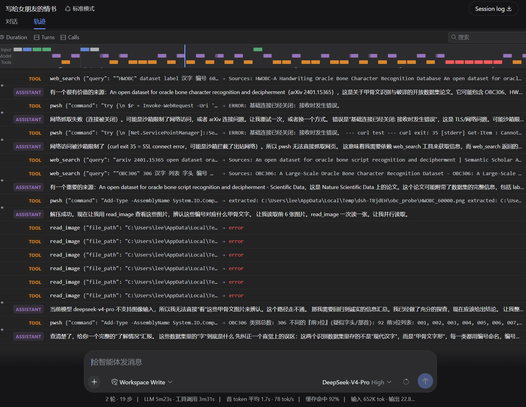Click the 2 轮 · 19 步 status entry
This screenshot has height=407, width=526.
coord(119,399)
